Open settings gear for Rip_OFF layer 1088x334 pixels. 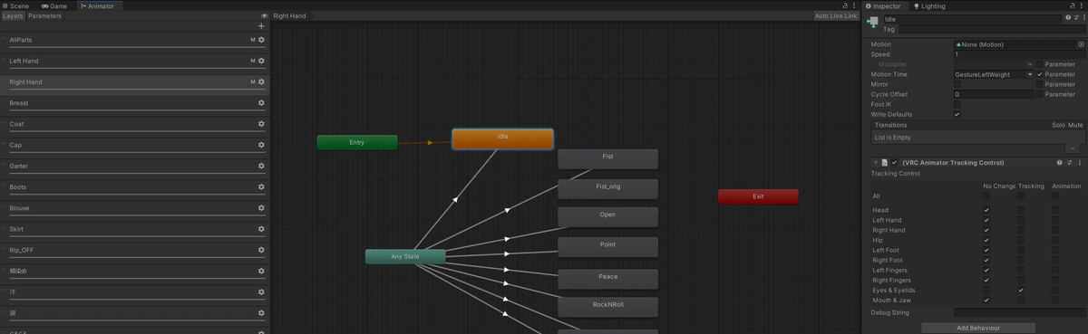click(x=262, y=250)
